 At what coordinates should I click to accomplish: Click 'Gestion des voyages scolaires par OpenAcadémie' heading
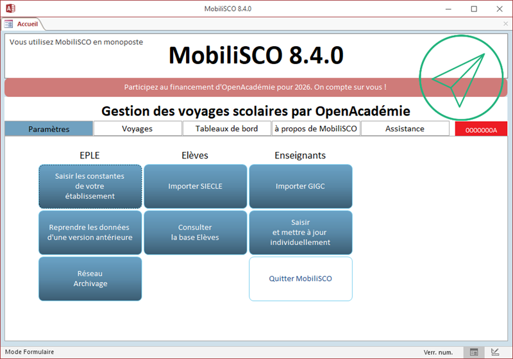(x=256, y=111)
